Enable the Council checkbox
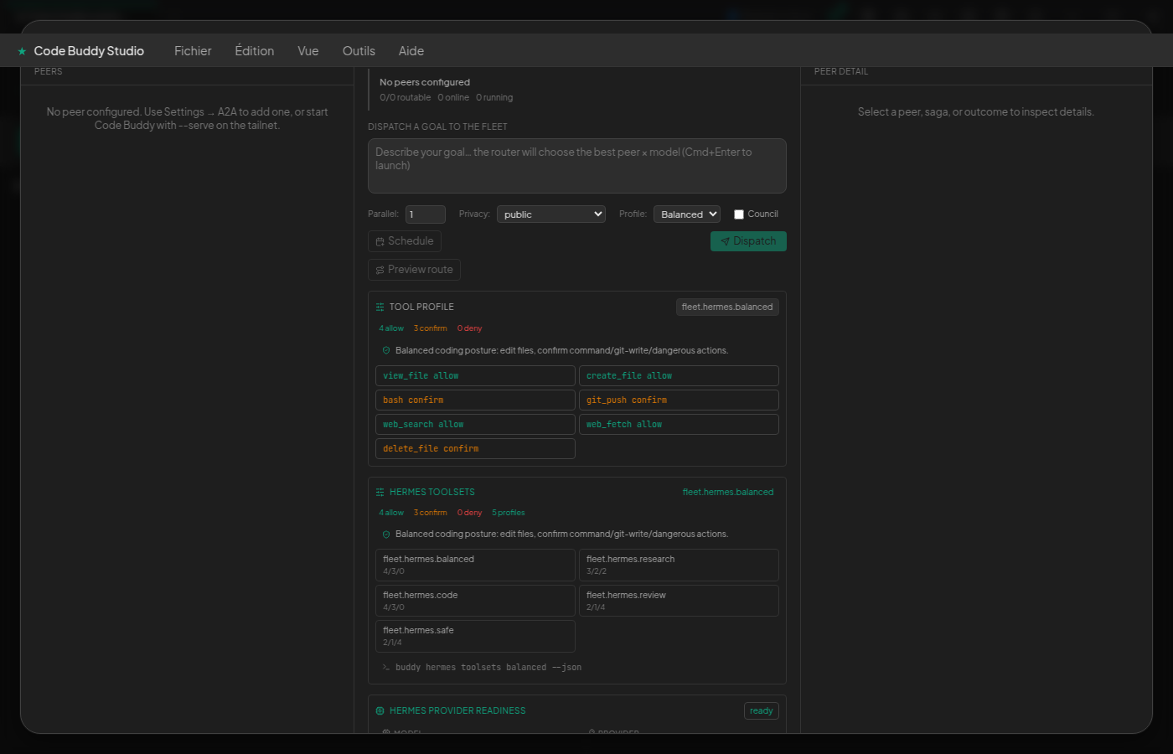Screen dimensions: 1173x754 pos(739,214)
